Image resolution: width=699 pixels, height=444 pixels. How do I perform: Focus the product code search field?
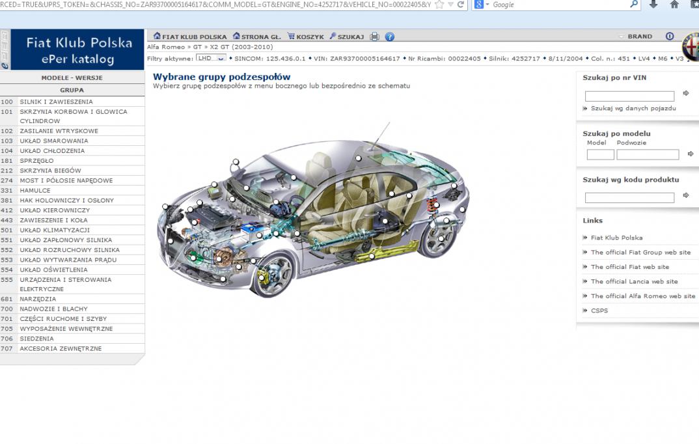[629, 197]
